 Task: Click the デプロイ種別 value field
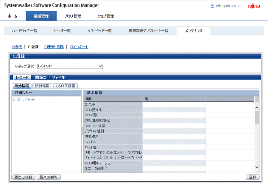(174, 131)
